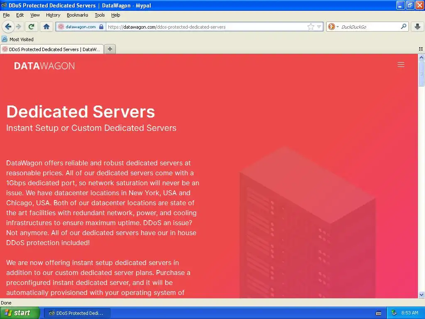
Task: Click the search magnifier icon
Action: pyautogui.click(x=403, y=27)
